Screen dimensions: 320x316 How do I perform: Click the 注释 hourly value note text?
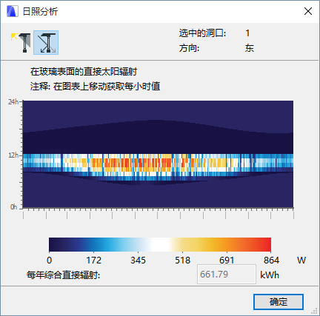pyautogui.click(x=95, y=87)
